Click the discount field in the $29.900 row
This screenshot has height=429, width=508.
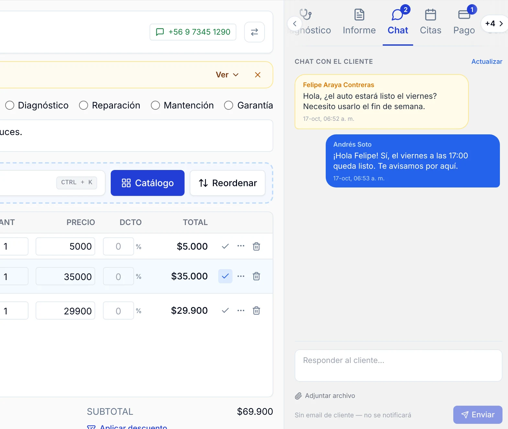[x=119, y=310]
